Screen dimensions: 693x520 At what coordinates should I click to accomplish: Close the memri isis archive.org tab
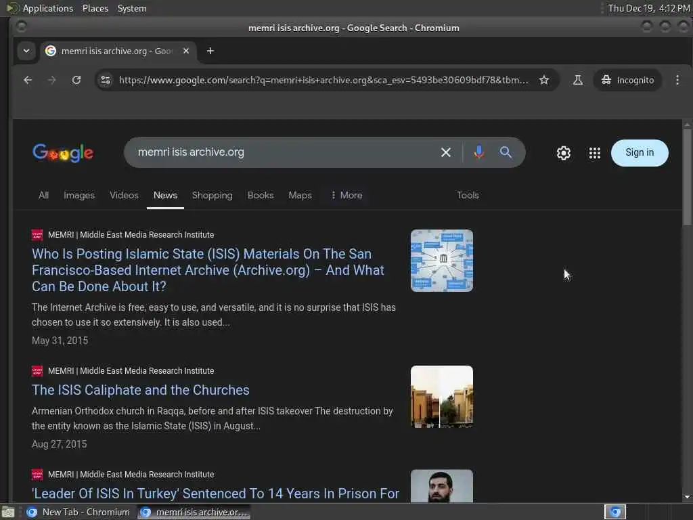(x=186, y=51)
